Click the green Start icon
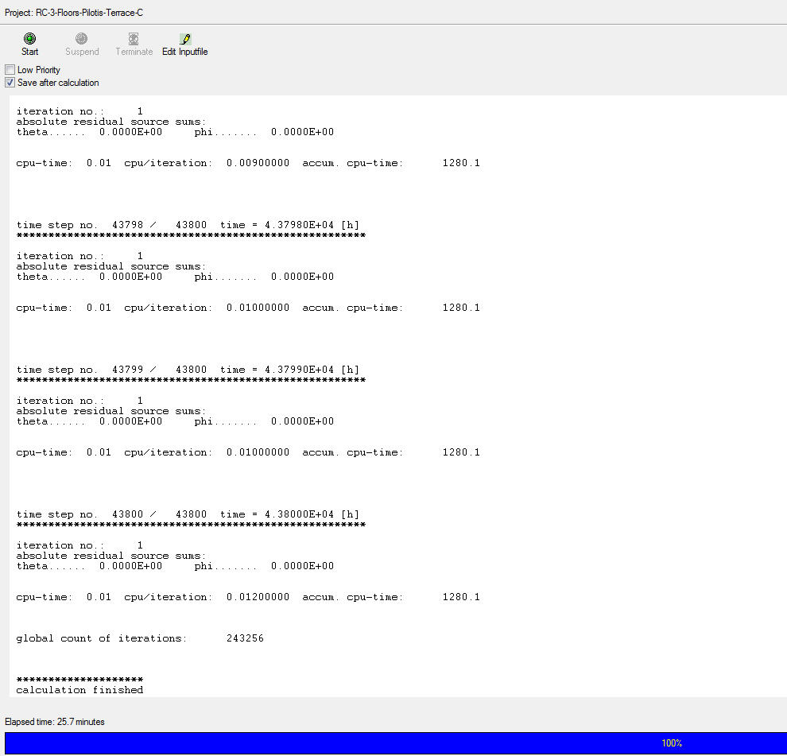Screen dimensions: 787x756 tap(29, 39)
